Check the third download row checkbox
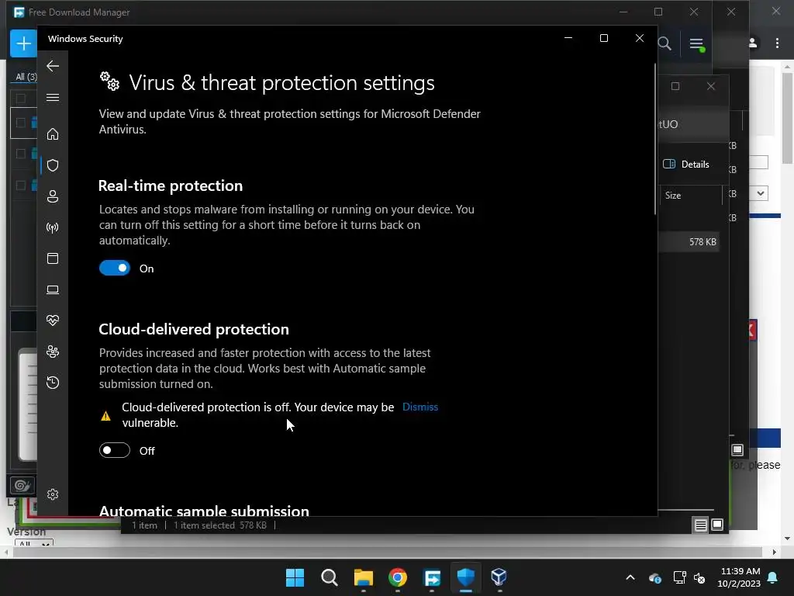Screen dimensions: 794x596 21,185
